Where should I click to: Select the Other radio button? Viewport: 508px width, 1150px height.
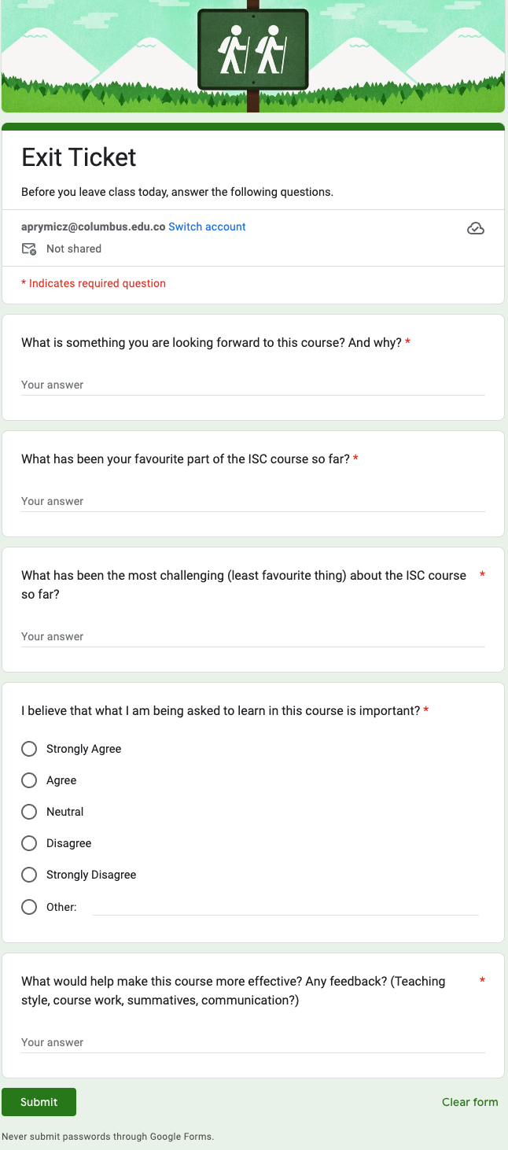[29, 907]
